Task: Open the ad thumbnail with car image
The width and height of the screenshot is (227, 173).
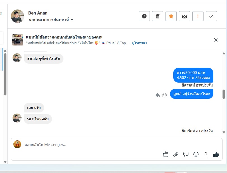Action: pos(18,40)
